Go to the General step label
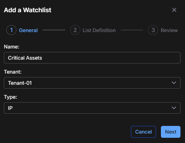The height and width of the screenshot is (143, 185). pyautogui.click(x=28, y=30)
